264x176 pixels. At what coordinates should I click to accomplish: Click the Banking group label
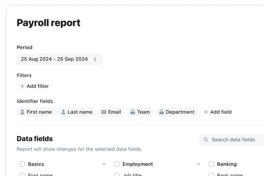coord(227,164)
